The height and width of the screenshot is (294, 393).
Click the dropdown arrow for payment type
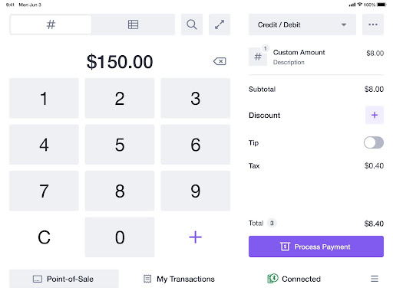coord(344,24)
